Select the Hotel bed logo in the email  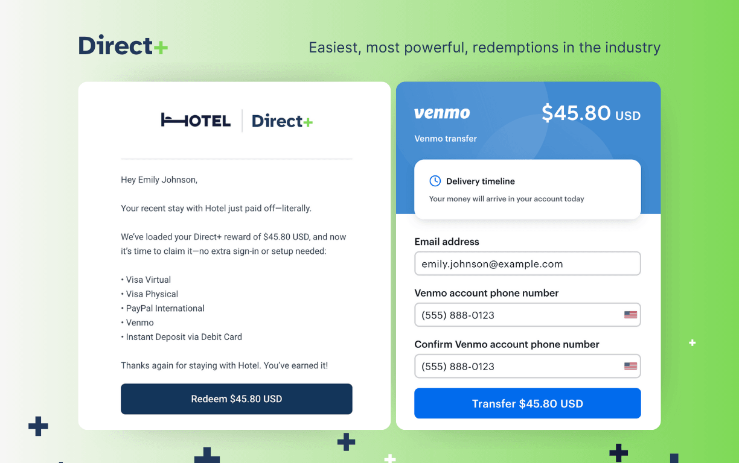tap(196, 120)
